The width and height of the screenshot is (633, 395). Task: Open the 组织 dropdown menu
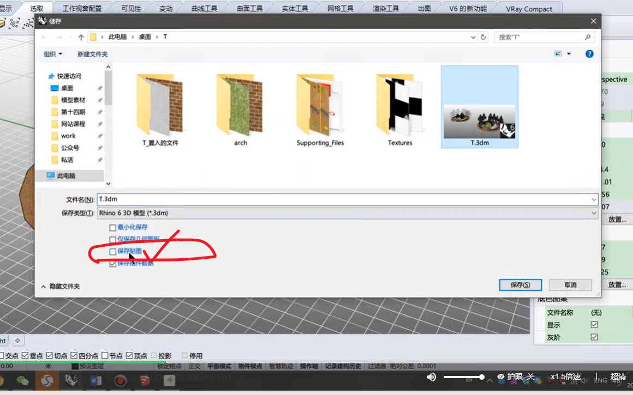tap(53, 54)
